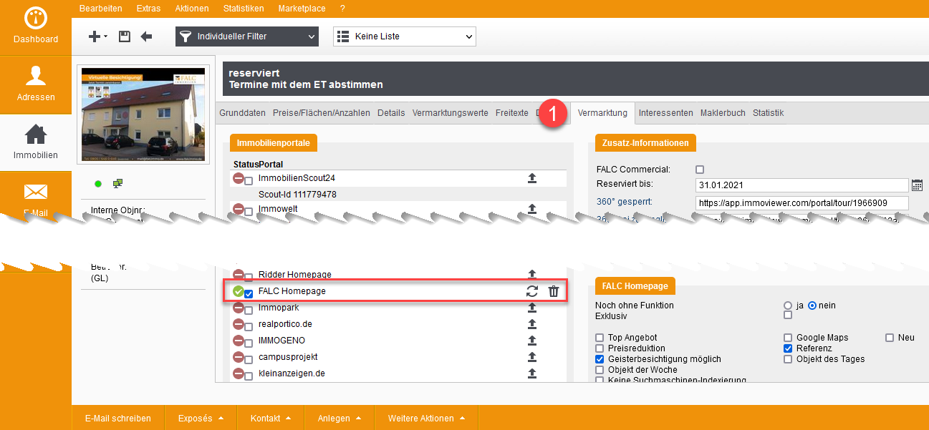Expand the Weitere Aktionen menu
The width and height of the screenshot is (929, 430).
pyautogui.click(x=426, y=419)
